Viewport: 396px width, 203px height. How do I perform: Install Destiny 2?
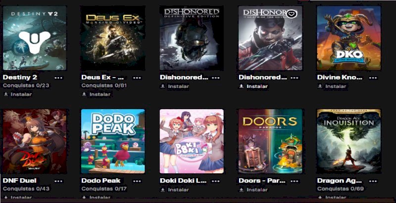tap(18, 94)
